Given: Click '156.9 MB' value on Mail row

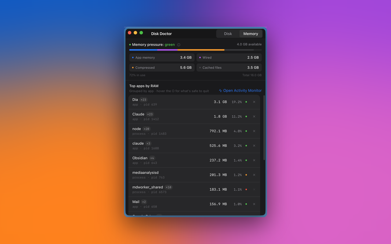Looking at the screenshot, I should [218, 204].
